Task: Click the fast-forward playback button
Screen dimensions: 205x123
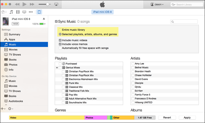Action: coord(32,4)
